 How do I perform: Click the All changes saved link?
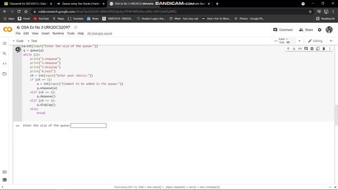(100, 33)
